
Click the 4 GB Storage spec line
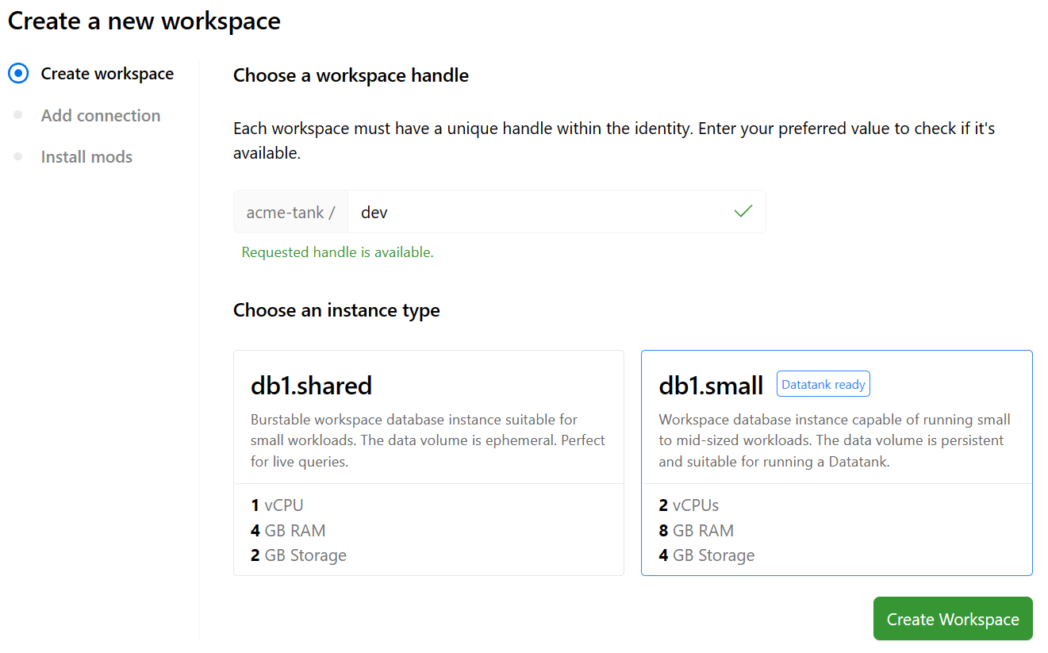click(x=706, y=555)
